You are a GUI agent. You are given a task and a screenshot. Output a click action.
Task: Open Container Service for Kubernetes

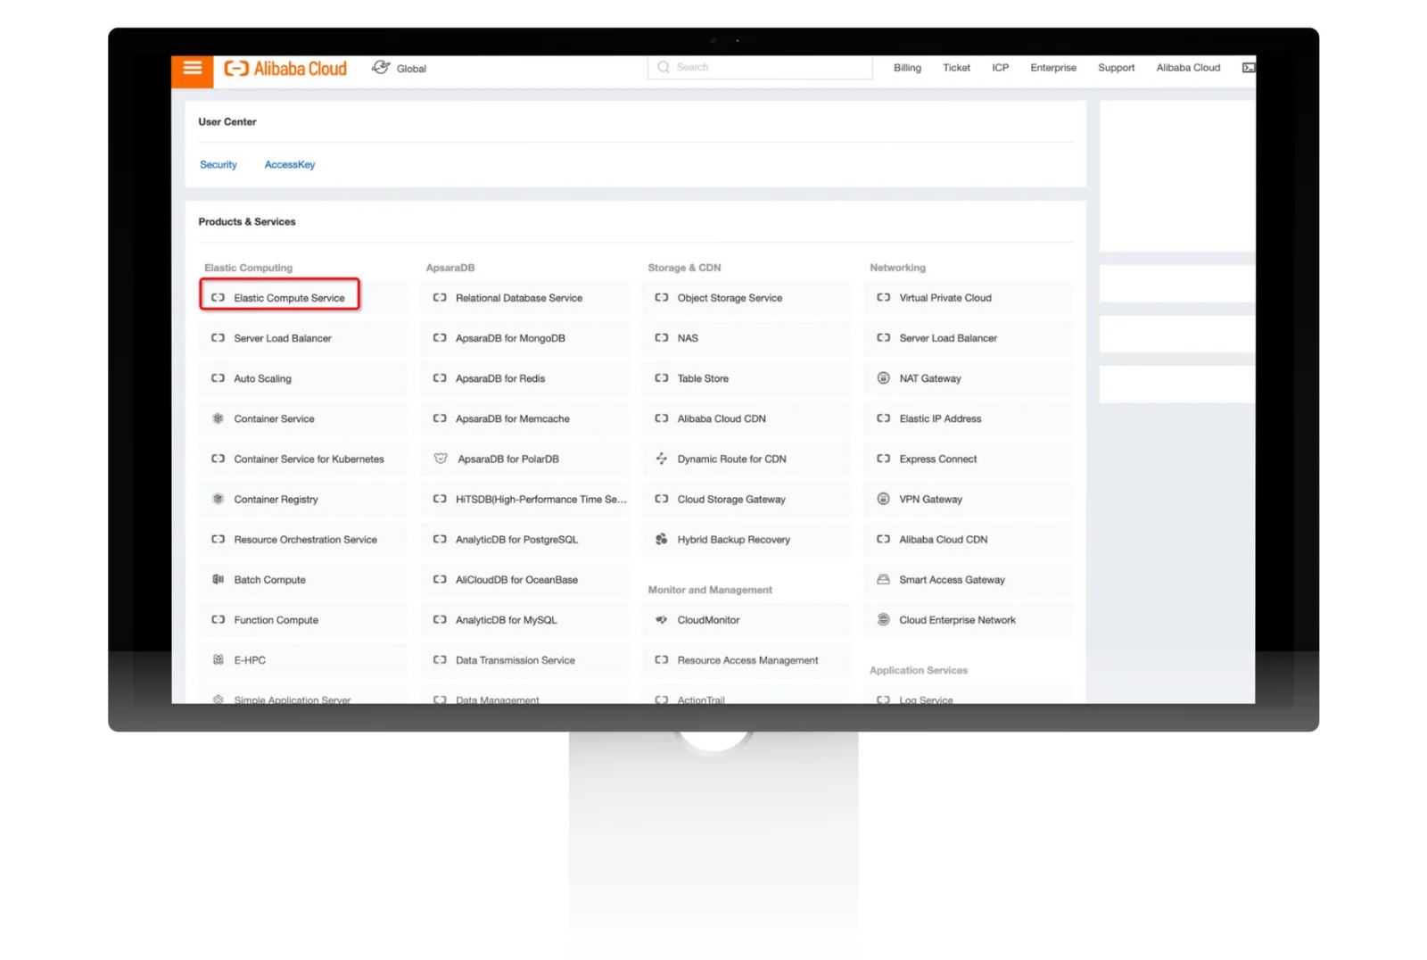(x=302, y=459)
